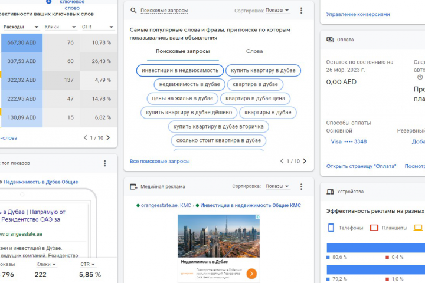This screenshot has width=425, height=283.
Task: Click the 337,53 AED expenses cell
Action: 22,61
